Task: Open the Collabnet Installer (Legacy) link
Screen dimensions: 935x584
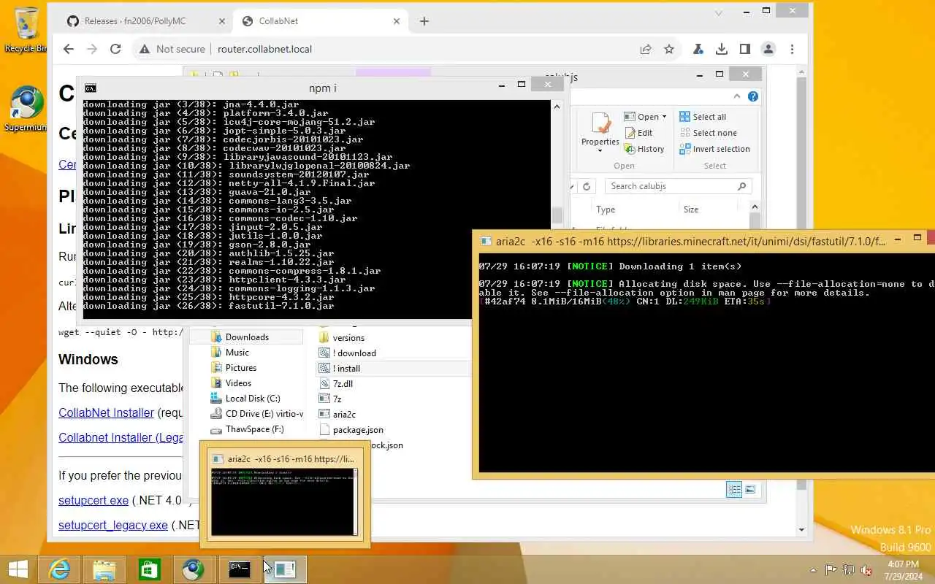Action: 121,437
